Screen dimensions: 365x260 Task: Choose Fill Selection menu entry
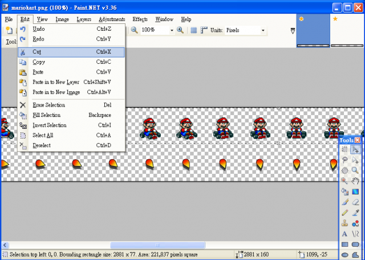[71, 115]
